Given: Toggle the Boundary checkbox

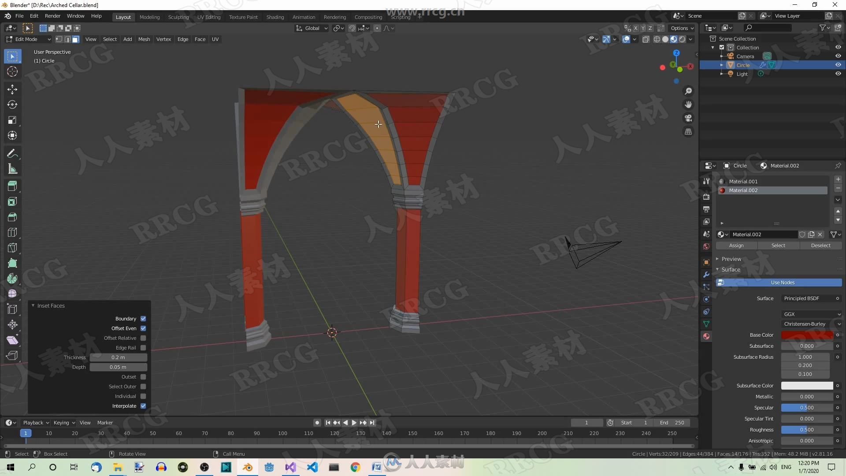Looking at the screenshot, I should [x=143, y=319].
